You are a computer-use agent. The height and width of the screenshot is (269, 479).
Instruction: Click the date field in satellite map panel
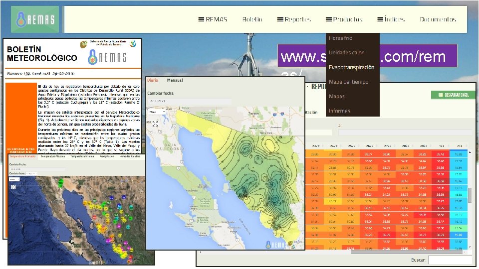tap(37, 169)
